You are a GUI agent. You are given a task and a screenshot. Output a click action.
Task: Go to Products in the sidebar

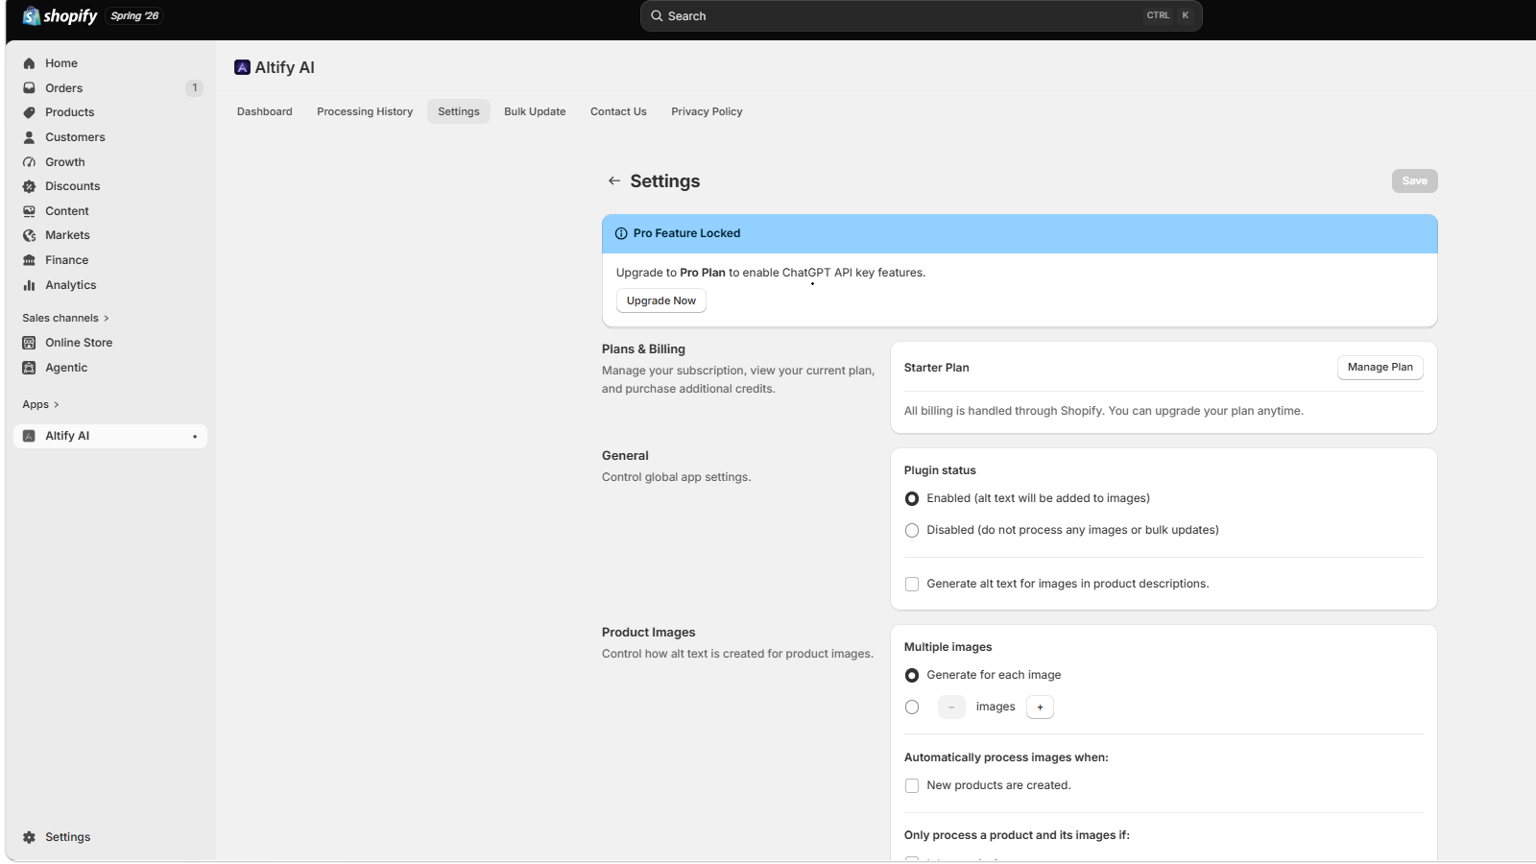[x=110, y=112]
